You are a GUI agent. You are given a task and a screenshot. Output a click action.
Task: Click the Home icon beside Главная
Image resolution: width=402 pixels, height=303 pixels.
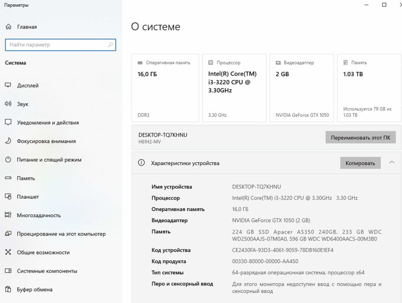pos(8,27)
